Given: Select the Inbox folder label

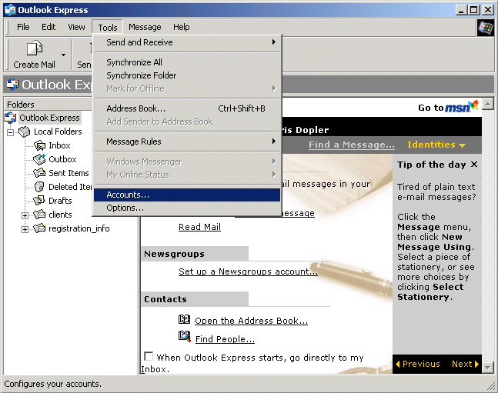Looking at the screenshot, I should [59, 145].
